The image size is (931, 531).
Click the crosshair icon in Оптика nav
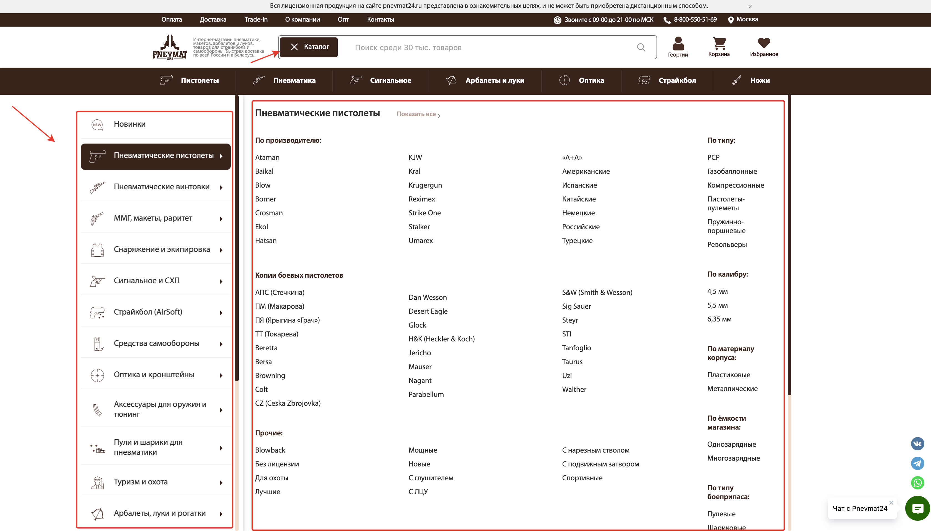click(x=564, y=80)
